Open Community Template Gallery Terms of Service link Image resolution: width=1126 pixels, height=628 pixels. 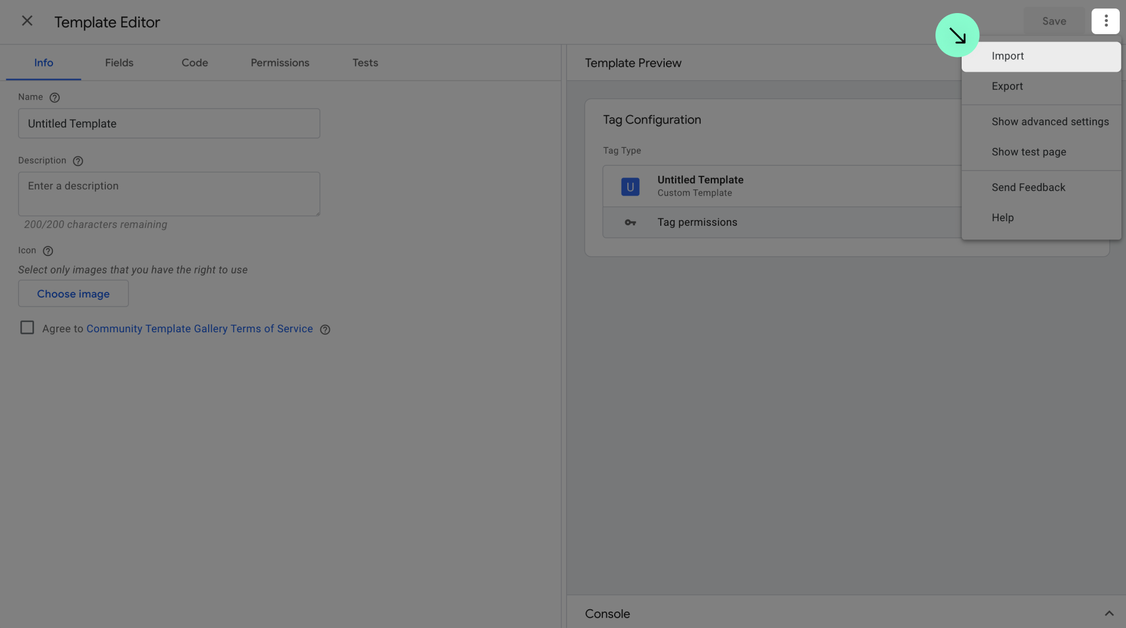200,329
